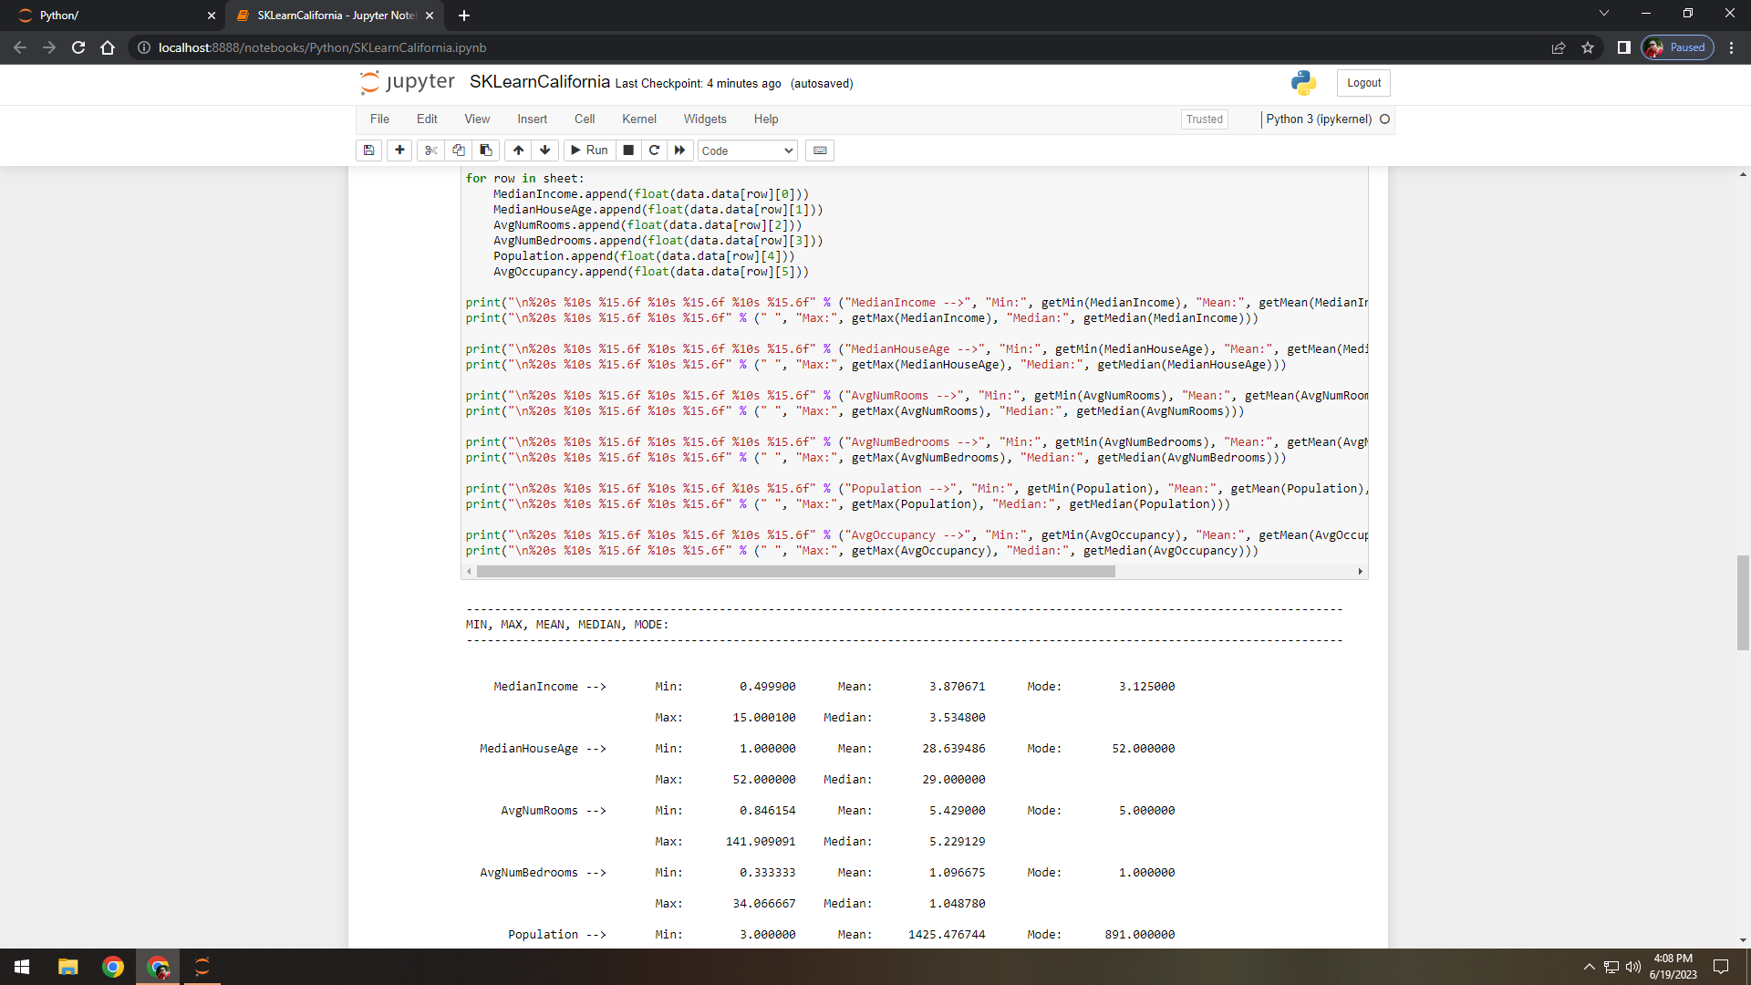The image size is (1751, 985).
Task: Paste cells below icon
Action: 486,150
